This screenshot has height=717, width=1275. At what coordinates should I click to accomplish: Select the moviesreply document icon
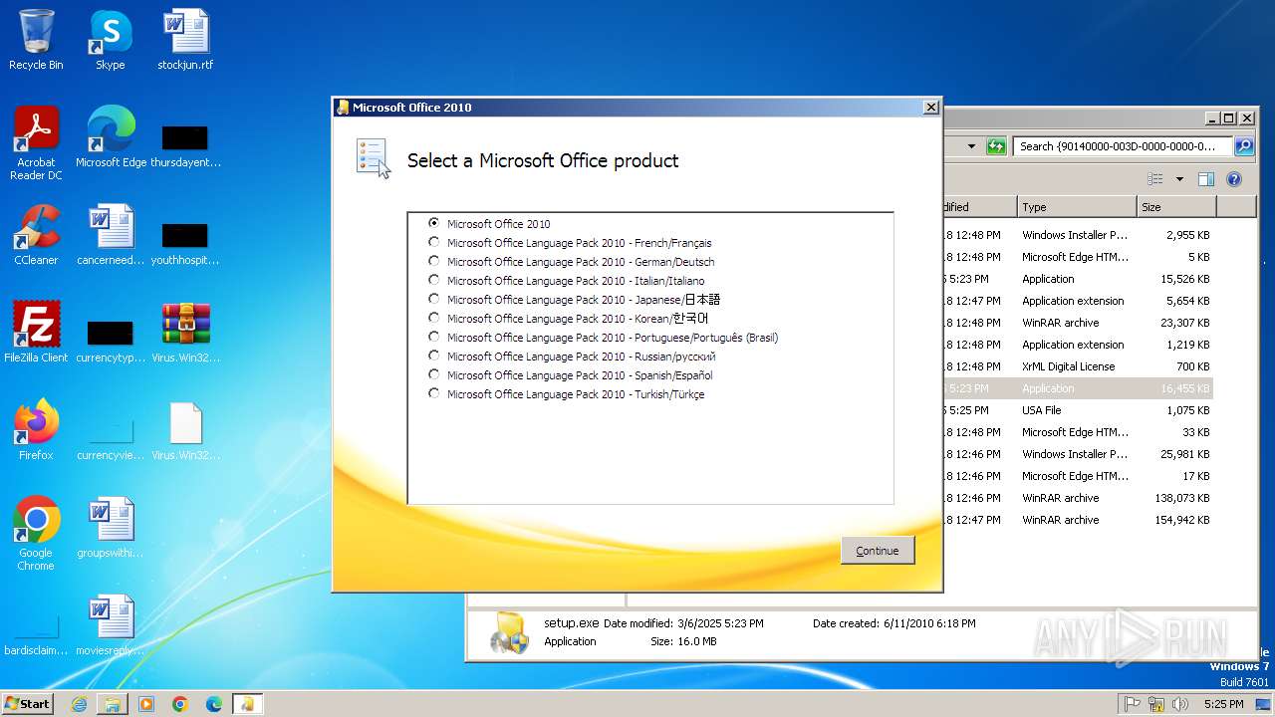[x=111, y=625]
